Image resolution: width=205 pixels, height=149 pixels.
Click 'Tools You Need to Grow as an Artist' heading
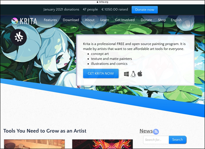point(45,131)
